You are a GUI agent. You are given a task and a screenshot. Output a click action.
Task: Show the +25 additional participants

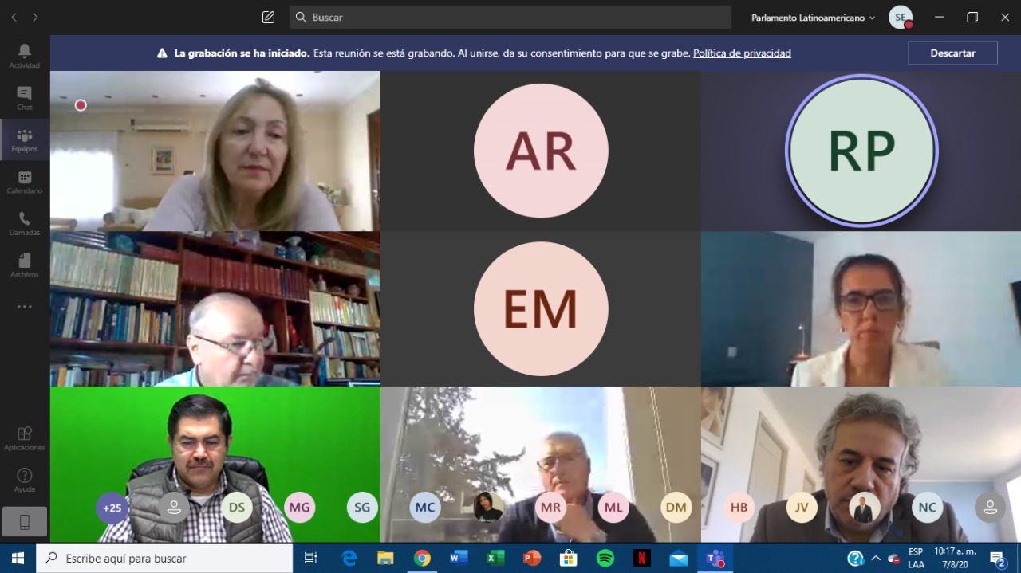tap(112, 508)
